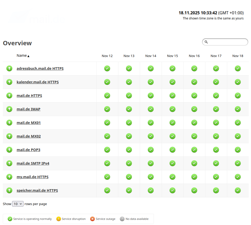The height and width of the screenshot is (225, 251).
Task: Click yellow exclamation disruption legend icon
Action: click(x=58, y=219)
